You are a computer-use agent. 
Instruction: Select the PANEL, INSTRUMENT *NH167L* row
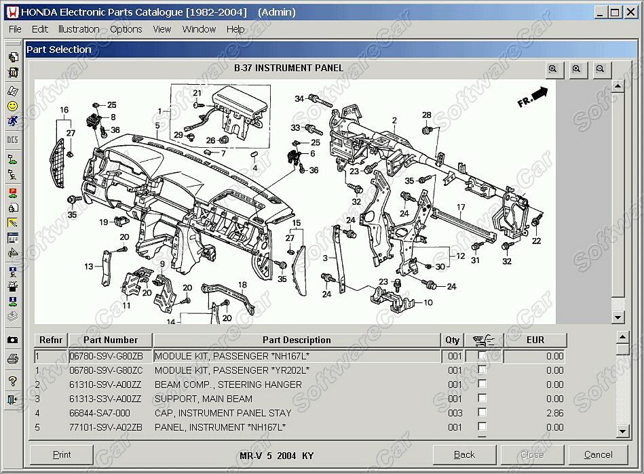coord(299,427)
